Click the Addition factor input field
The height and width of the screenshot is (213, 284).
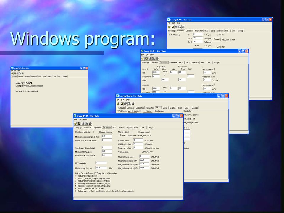[x=138, y=140]
